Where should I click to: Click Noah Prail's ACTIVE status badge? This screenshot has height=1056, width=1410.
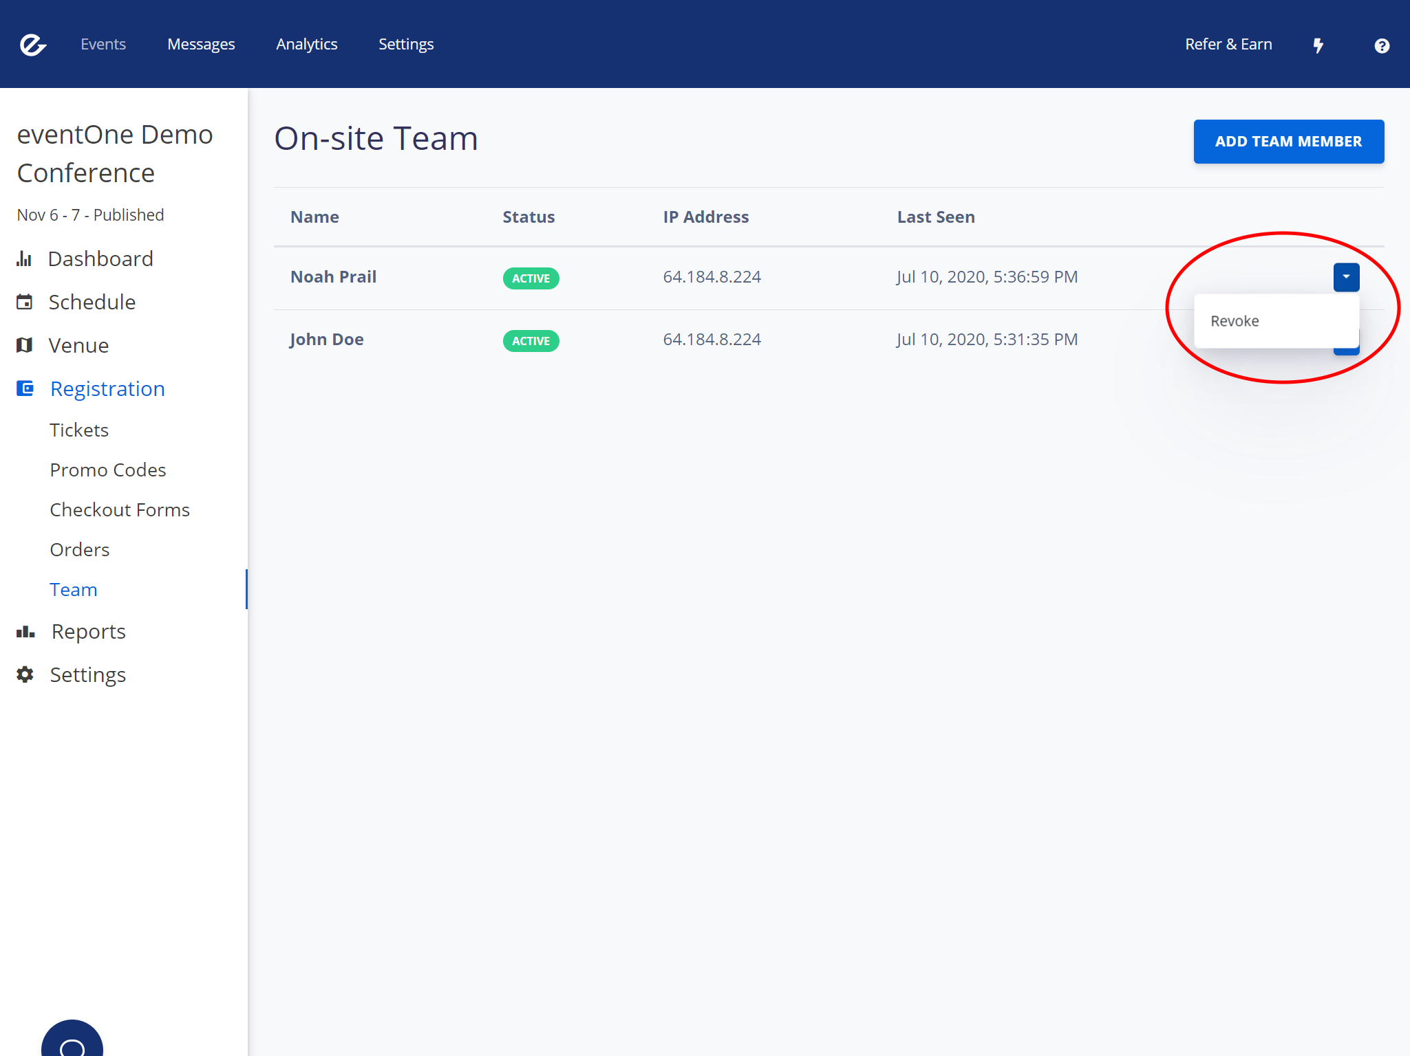[x=531, y=278]
